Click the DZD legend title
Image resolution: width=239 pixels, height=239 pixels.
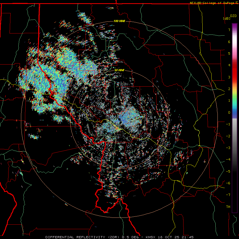233,16
